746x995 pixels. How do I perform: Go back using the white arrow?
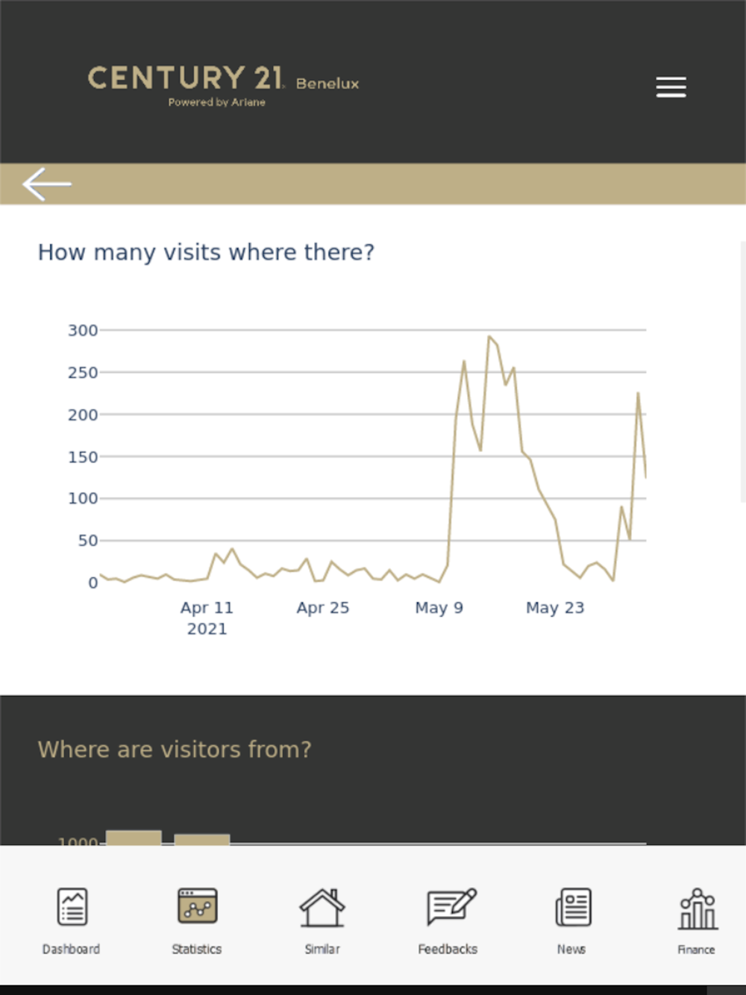(47, 184)
